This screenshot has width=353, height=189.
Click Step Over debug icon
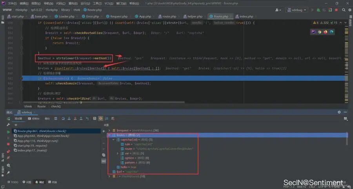pos(63,118)
